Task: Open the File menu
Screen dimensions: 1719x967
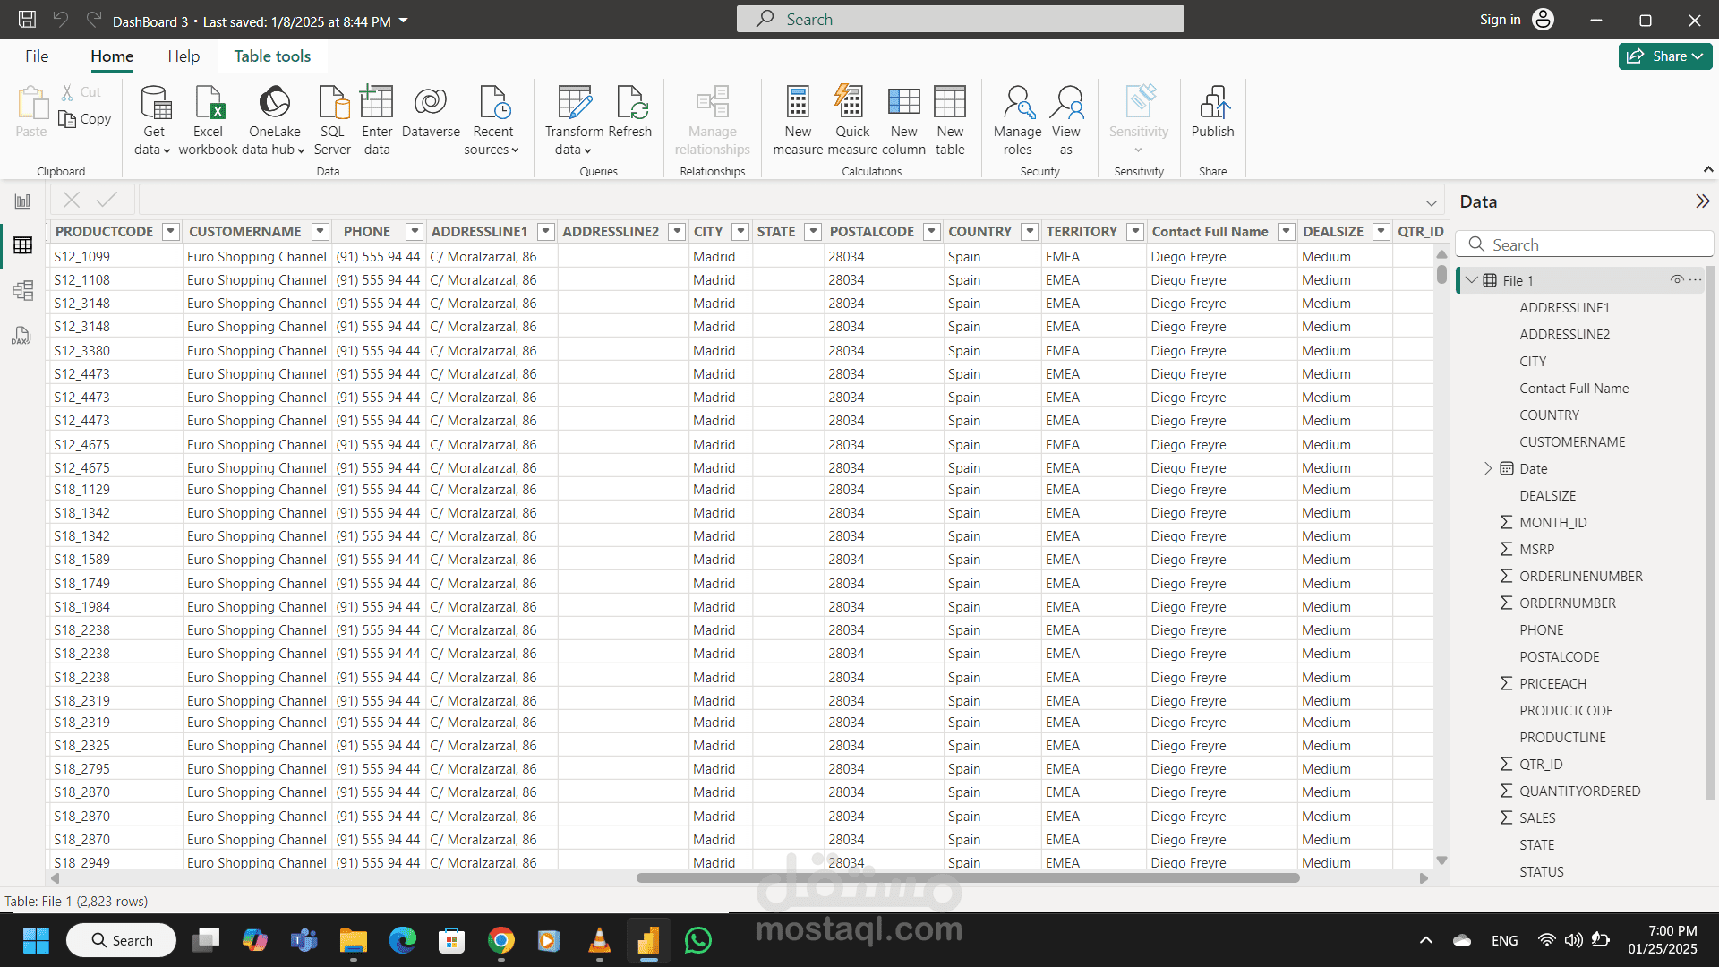Action: click(x=37, y=56)
